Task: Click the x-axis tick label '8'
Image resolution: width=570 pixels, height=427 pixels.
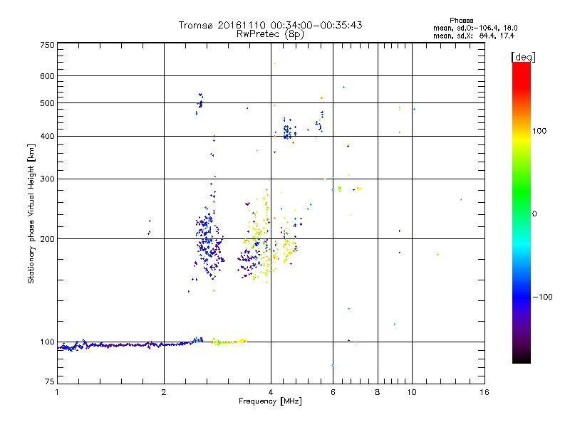Action: click(378, 391)
